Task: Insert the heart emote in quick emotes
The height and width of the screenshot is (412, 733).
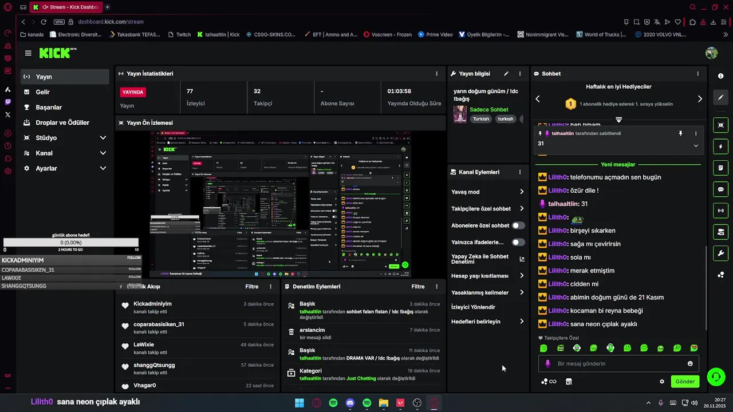Action: pyautogui.click(x=694, y=348)
